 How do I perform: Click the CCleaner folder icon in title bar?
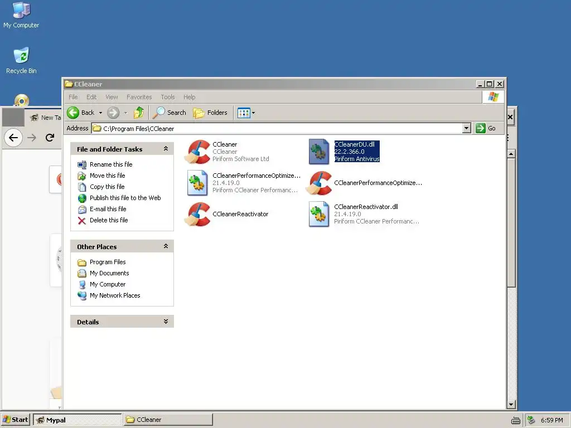(69, 84)
